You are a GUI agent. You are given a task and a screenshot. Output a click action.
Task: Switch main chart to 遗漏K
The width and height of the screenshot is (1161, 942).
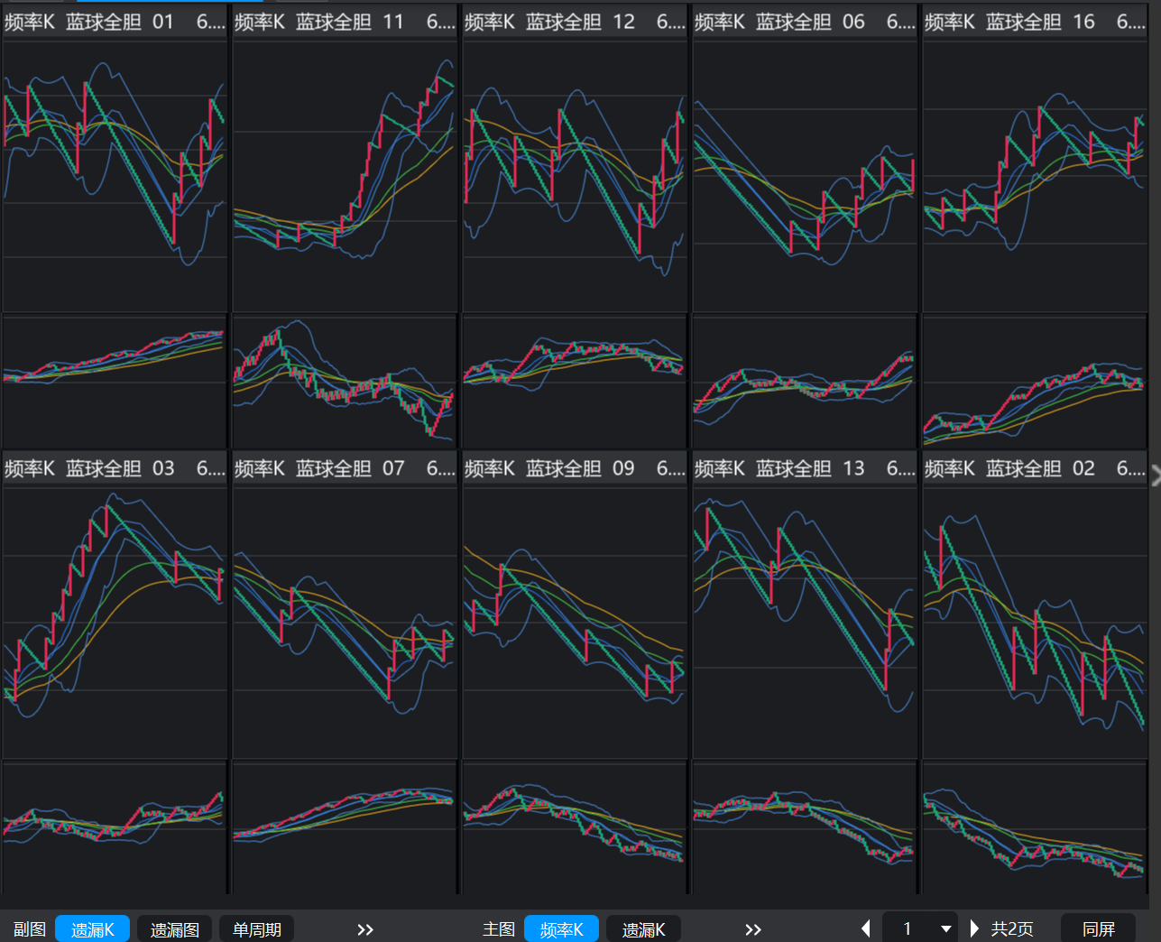point(643,929)
